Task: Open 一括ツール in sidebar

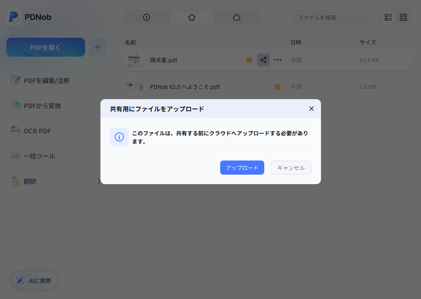Action: coord(33,156)
